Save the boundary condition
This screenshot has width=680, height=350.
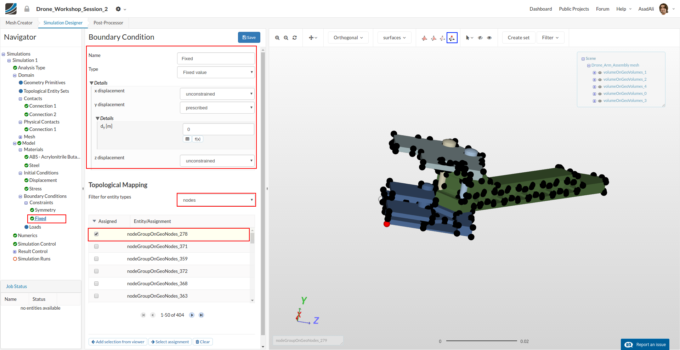click(x=249, y=38)
